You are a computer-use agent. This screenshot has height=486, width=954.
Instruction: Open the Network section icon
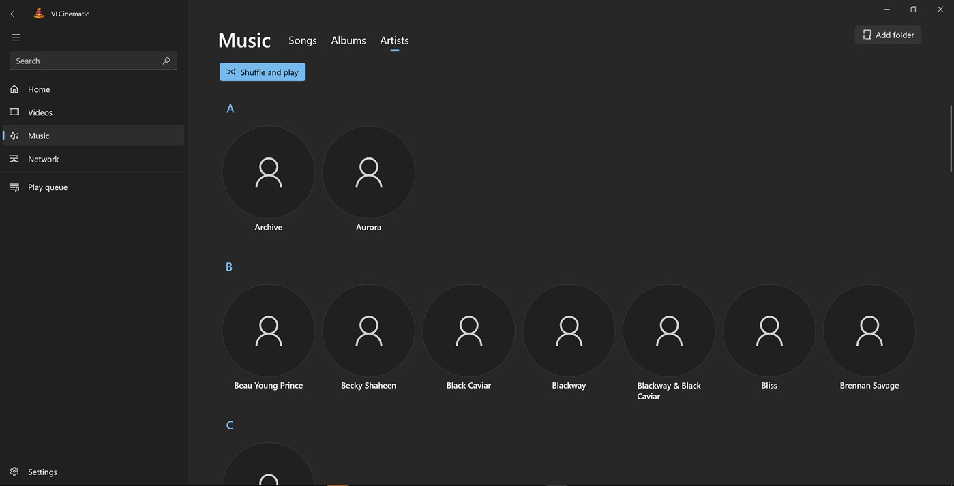click(14, 158)
